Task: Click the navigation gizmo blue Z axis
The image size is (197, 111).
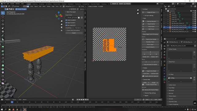Action: pyautogui.click(x=59, y=12)
